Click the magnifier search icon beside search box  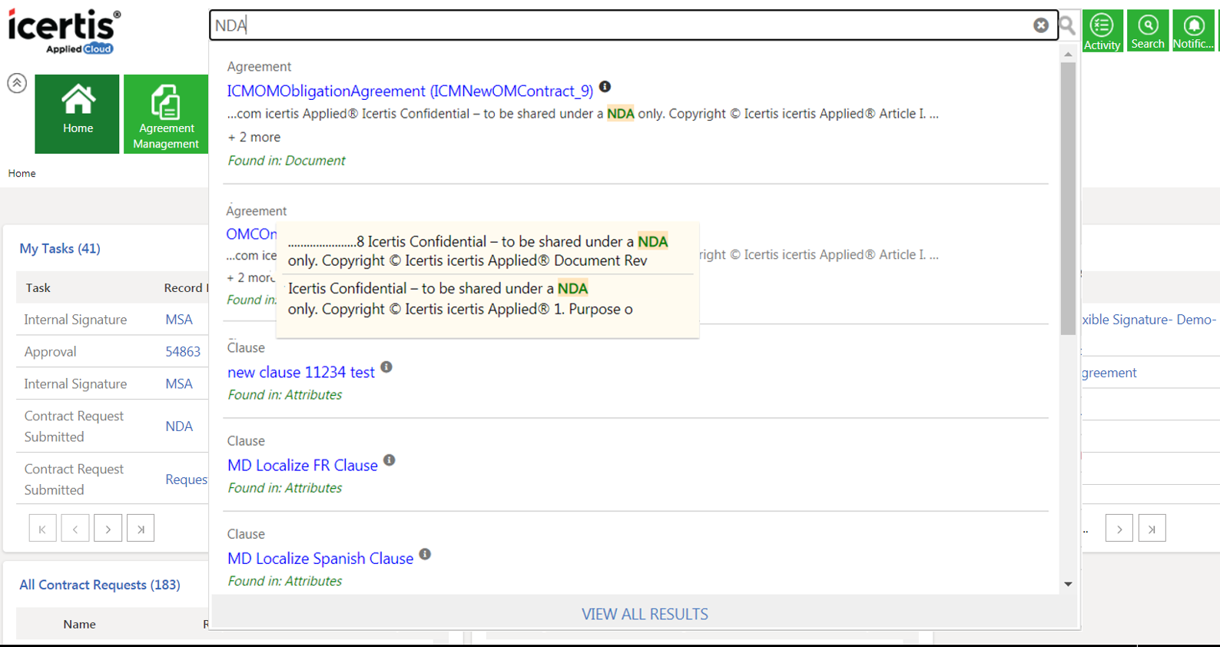1067,25
